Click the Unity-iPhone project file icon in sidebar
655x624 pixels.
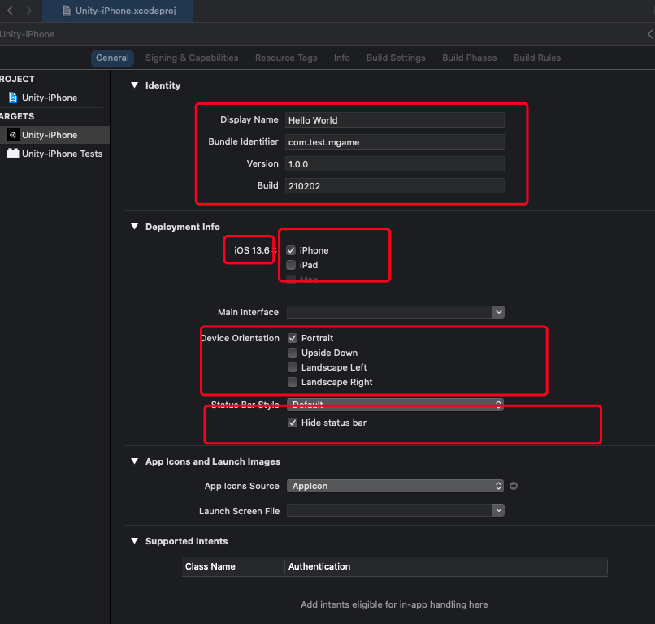[x=14, y=97]
